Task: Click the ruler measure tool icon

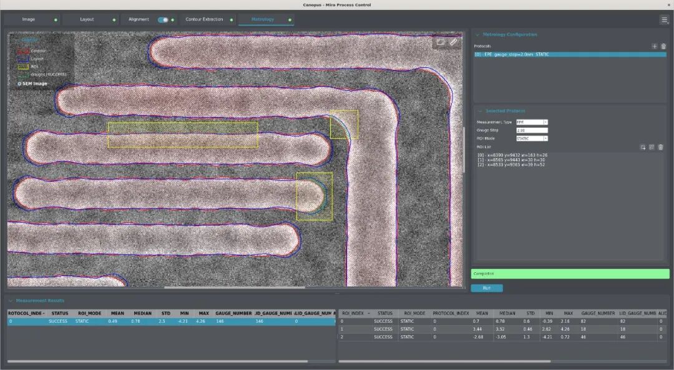Action: click(454, 42)
